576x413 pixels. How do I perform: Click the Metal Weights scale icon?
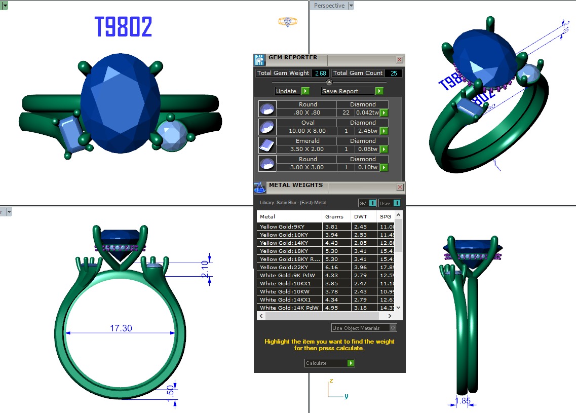[x=259, y=187]
